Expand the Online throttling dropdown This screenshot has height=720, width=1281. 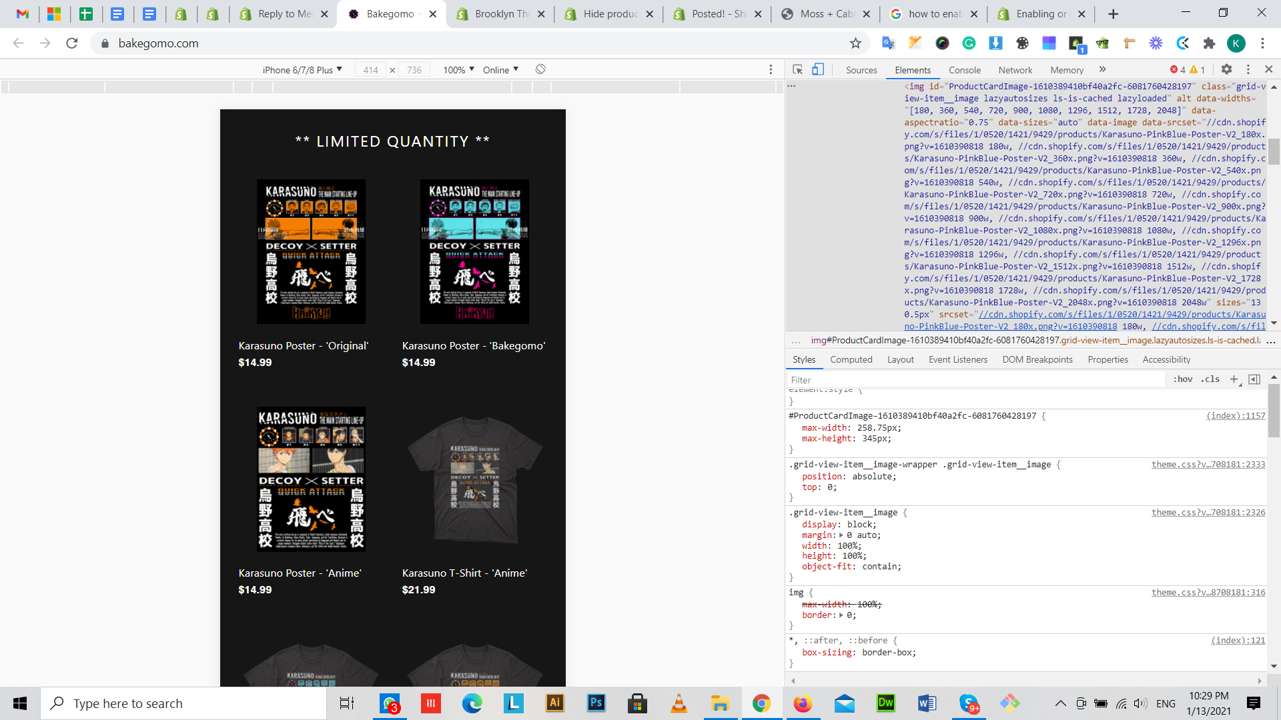click(x=500, y=70)
